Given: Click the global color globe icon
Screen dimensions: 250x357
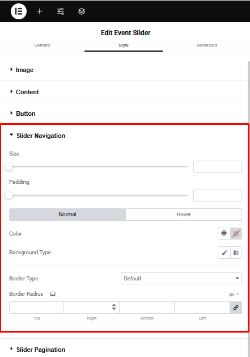Looking at the screenshot, I should (x=224, y=233).
